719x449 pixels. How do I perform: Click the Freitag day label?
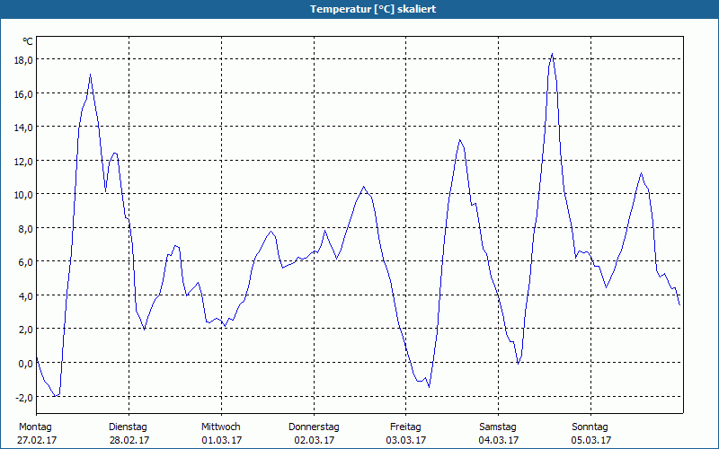tap(406, 427)
